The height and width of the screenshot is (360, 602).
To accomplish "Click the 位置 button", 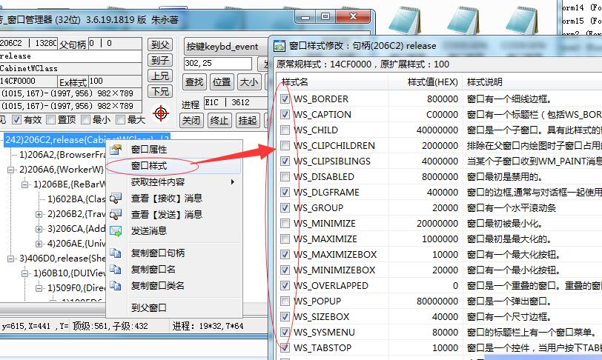I will 222,81.
